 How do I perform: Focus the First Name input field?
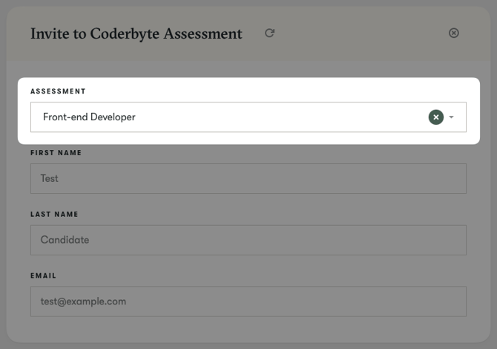click(x=248, y=179)
